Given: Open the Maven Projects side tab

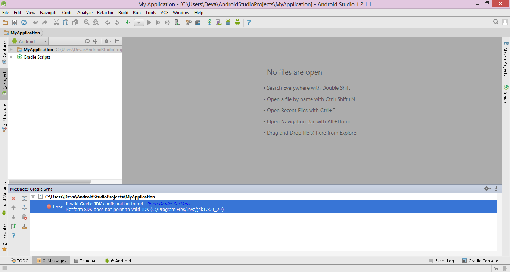Looking at the screenshot, I should (506, 59).
